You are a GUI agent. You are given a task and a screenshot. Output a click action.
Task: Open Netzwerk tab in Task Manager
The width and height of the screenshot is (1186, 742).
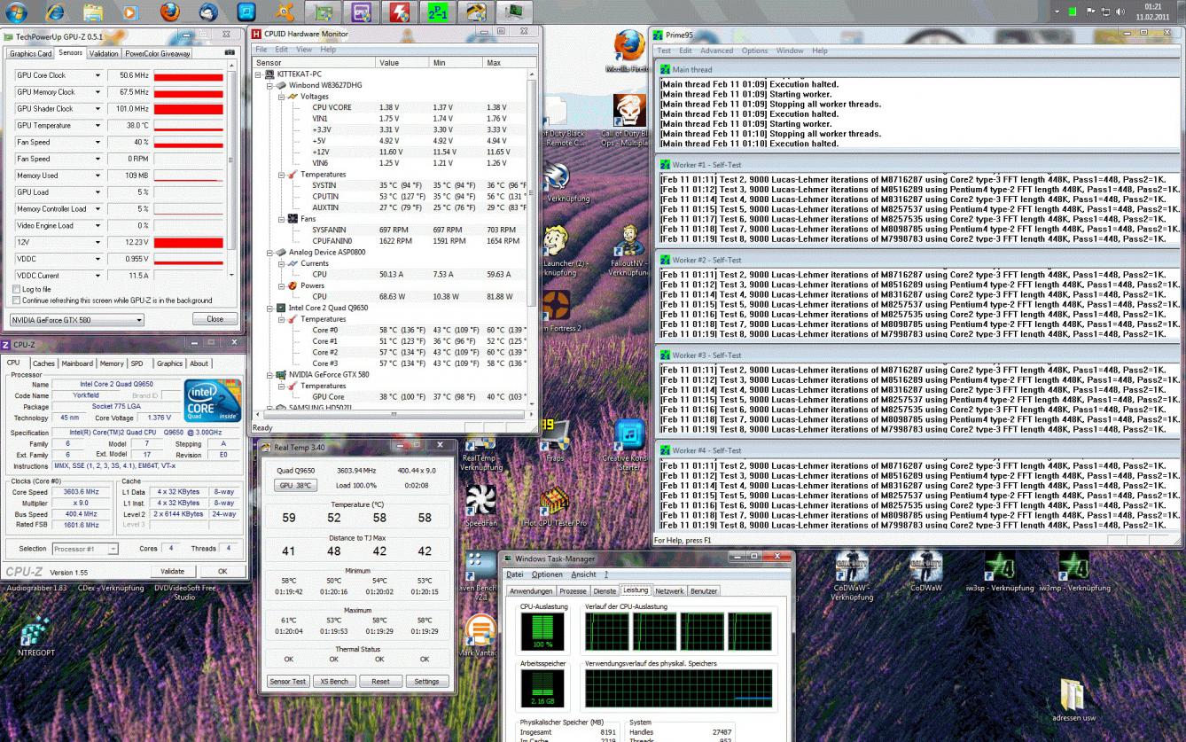[669, 590]
